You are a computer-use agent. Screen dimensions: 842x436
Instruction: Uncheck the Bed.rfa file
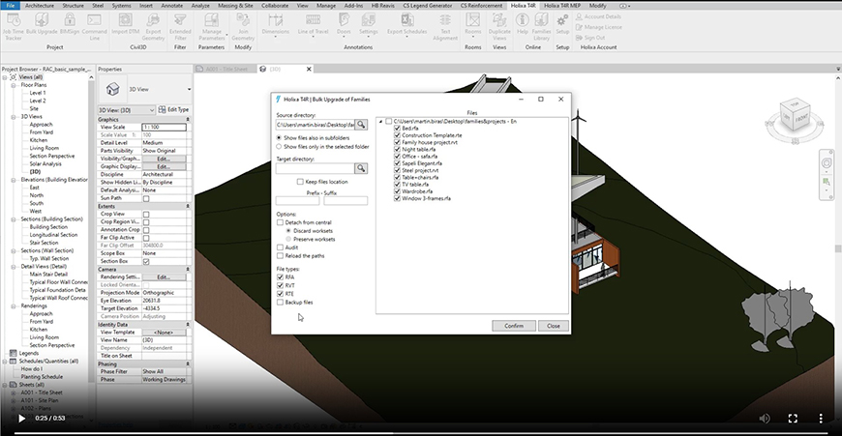(398, 129)
